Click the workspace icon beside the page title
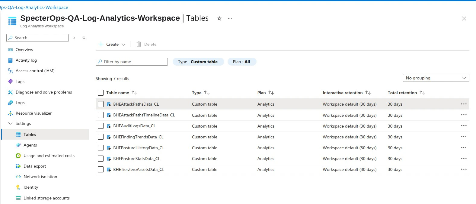 12,21
